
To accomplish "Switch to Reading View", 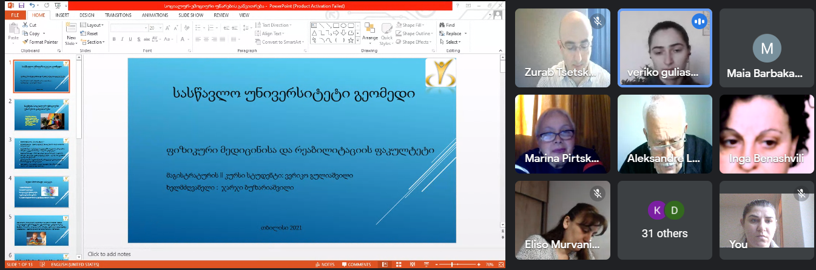I will pos(413,265).
